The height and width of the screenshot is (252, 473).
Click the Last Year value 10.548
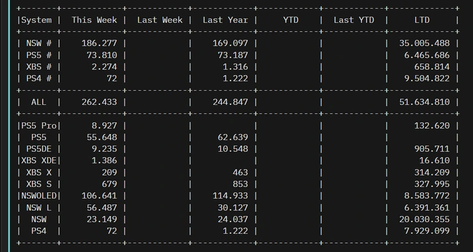click(x=233, y=149)
